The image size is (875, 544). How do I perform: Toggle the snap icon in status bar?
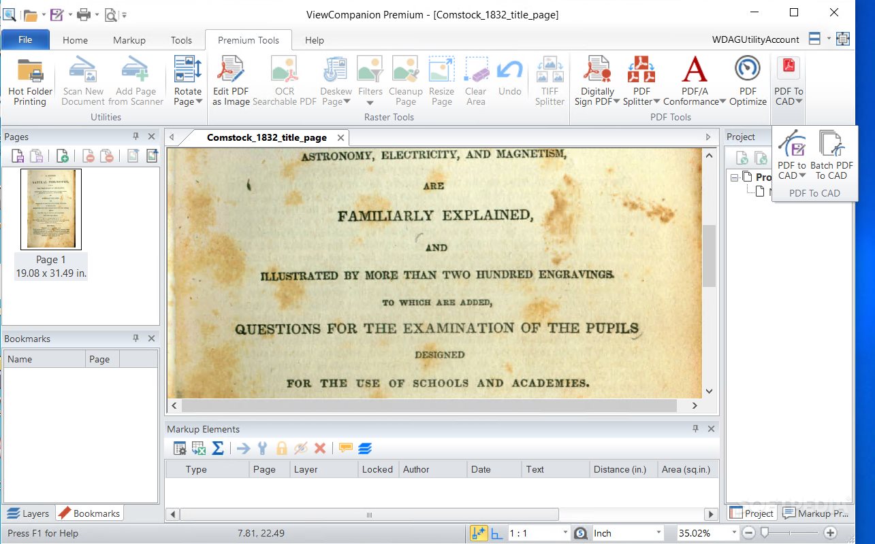[x=479, y=533]
